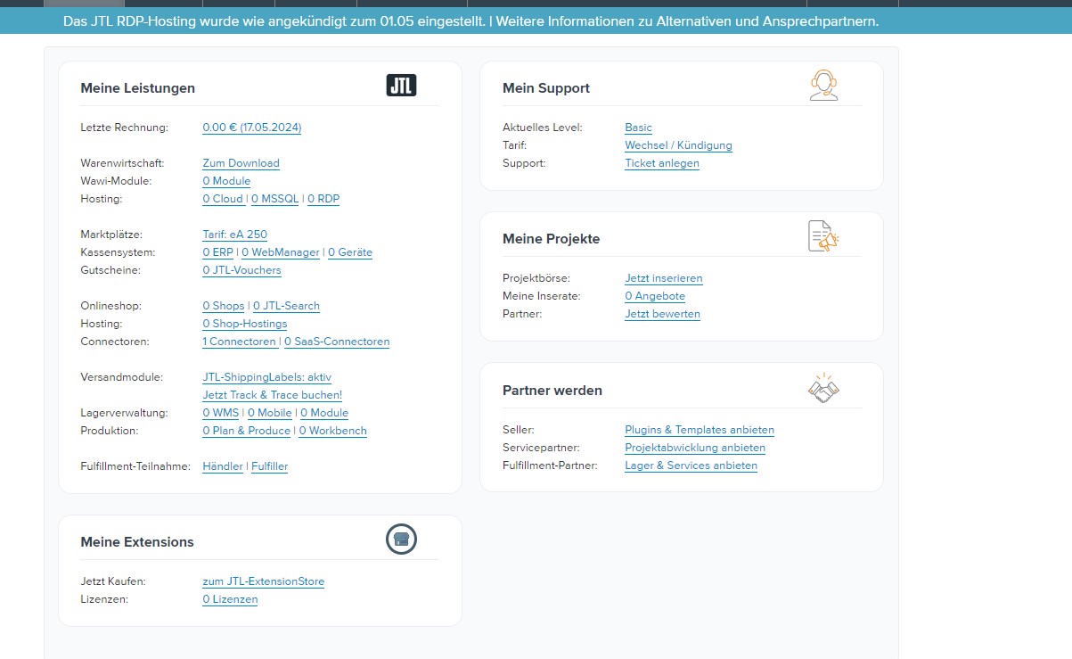
Task: View the 0 SaaS-Connectoren link
Action: [x=337, y=342]
